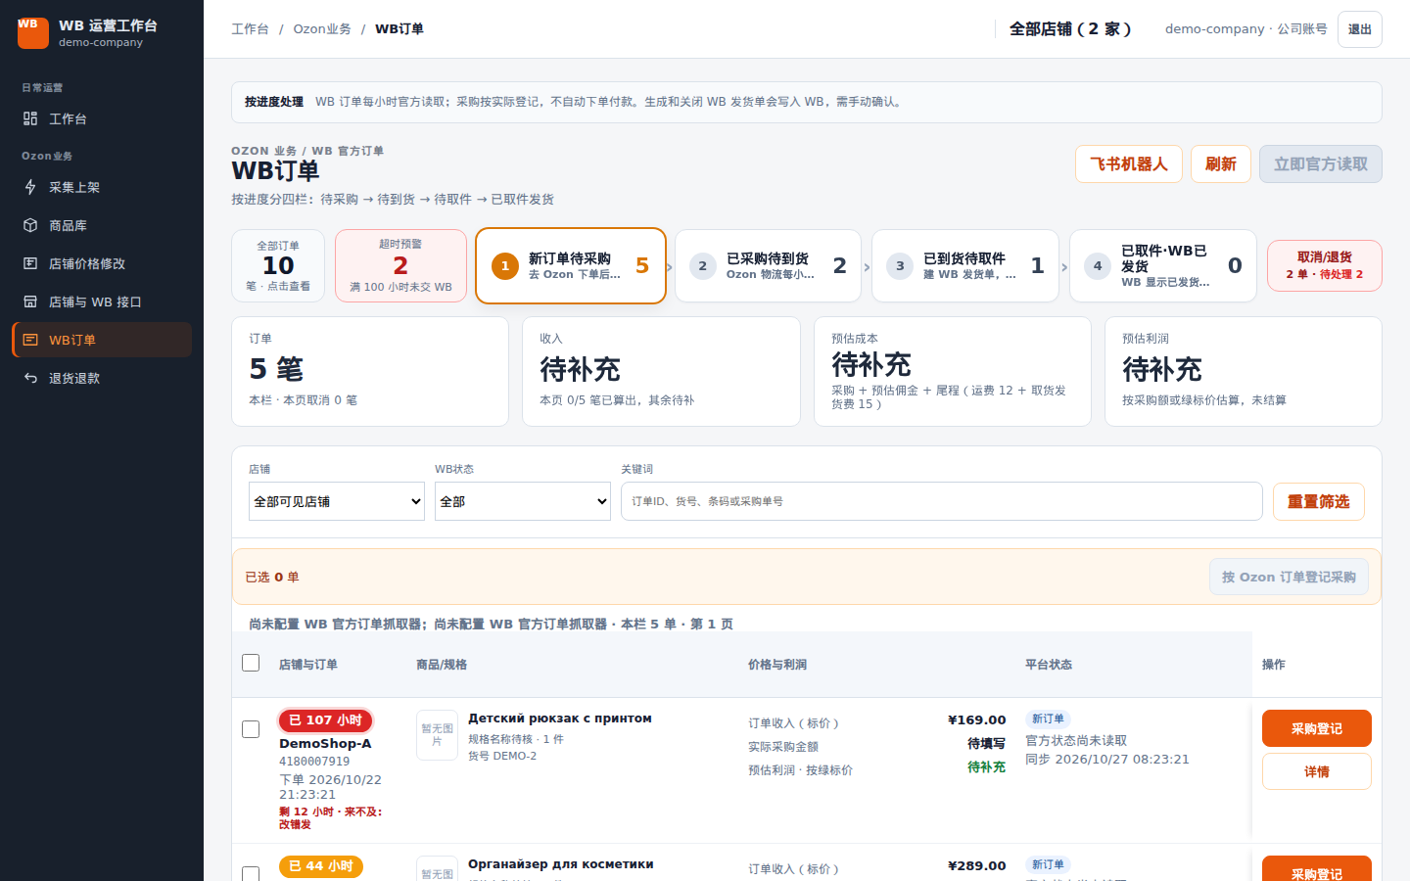Switch to 已到货待取件 stage
1410x881 pixels.
point(965,266)
